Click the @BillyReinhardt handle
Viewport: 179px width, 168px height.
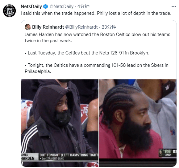[x=81, y=27]
